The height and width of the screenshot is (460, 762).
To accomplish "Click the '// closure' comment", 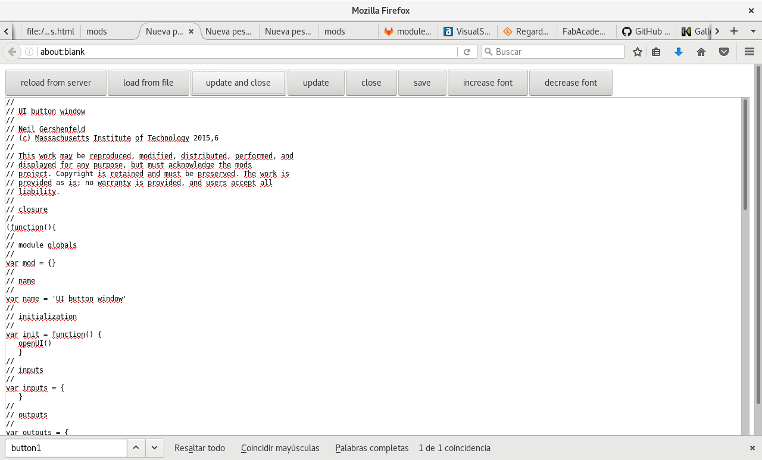I will coord(27,209).
